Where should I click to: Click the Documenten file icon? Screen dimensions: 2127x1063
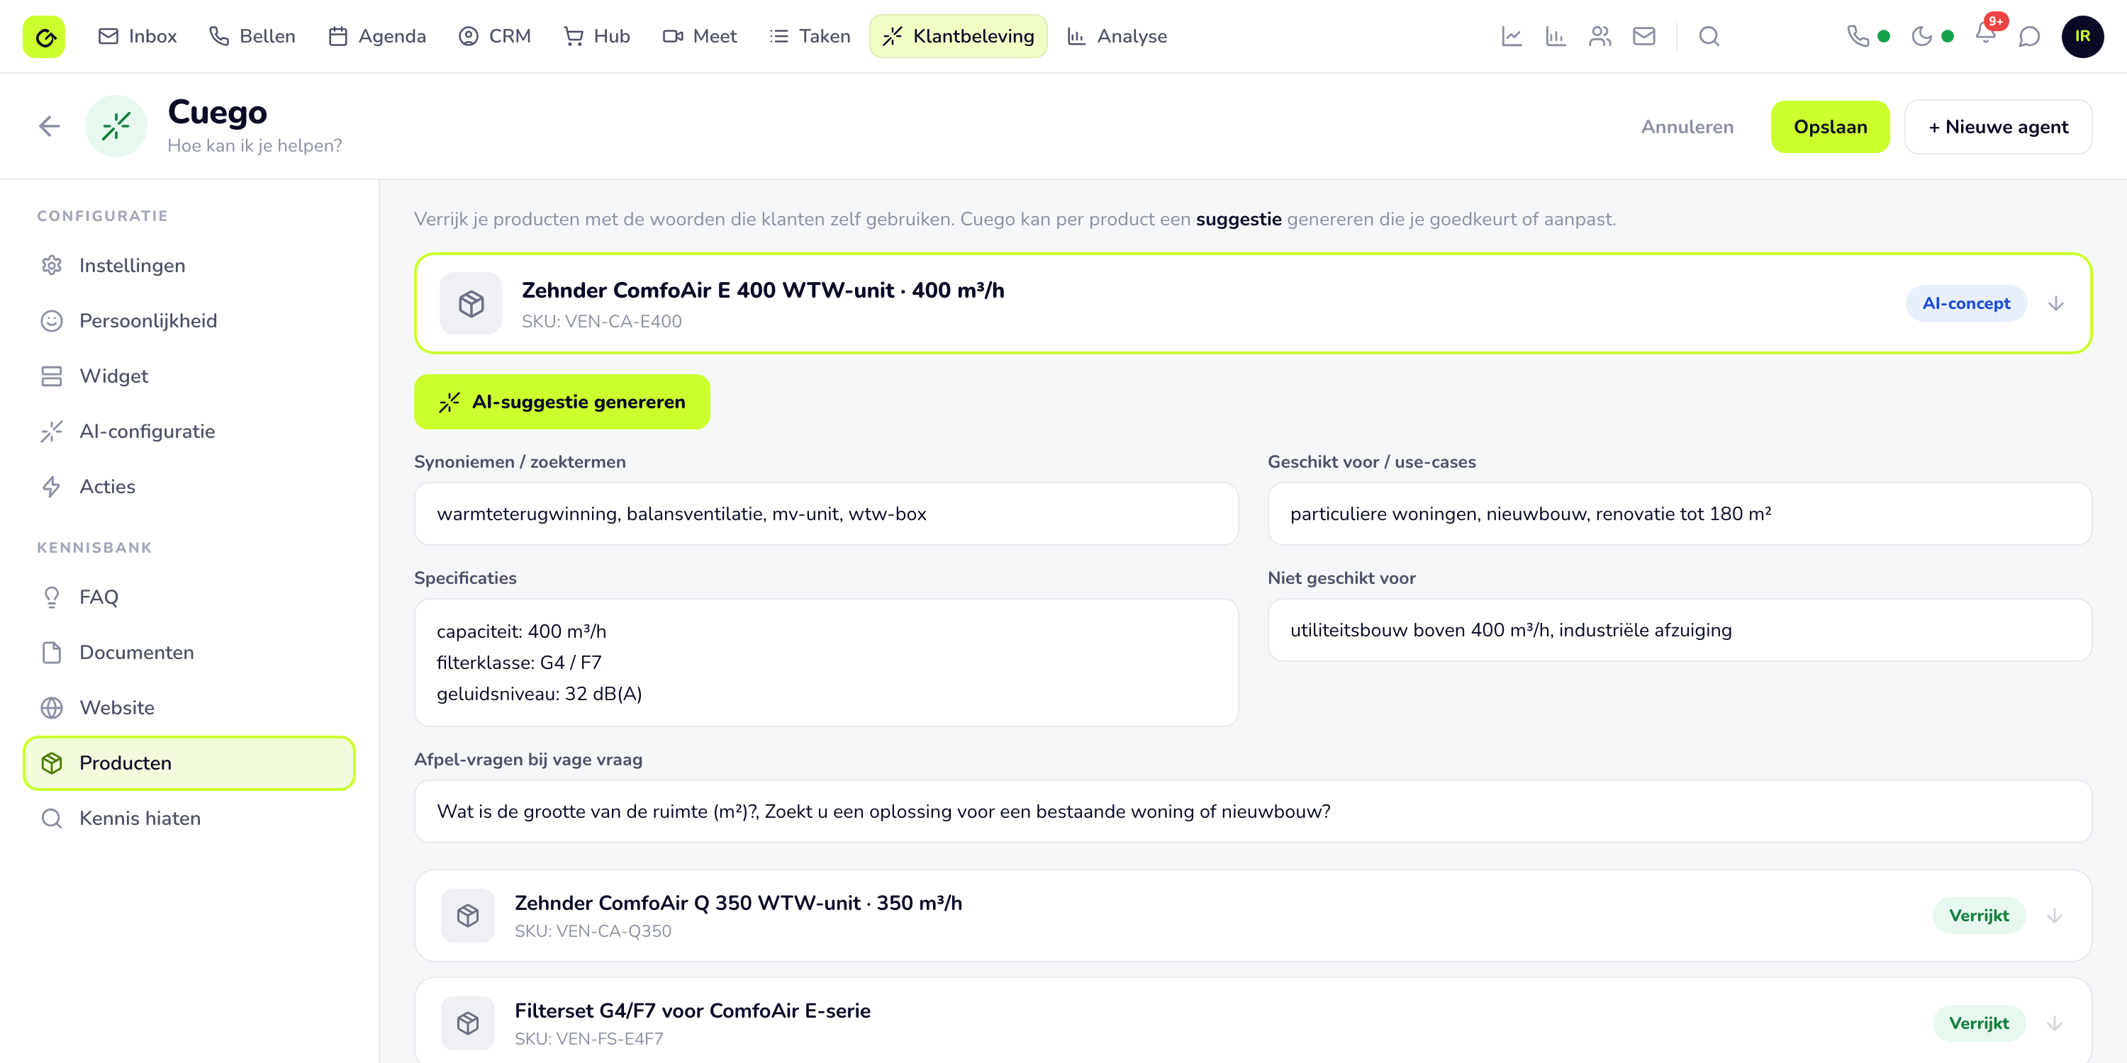(52, 653)
